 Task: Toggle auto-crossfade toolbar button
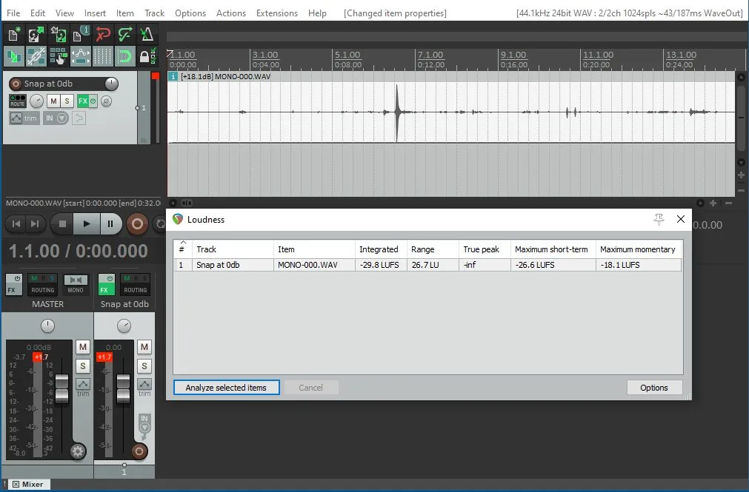coord(14,57)
